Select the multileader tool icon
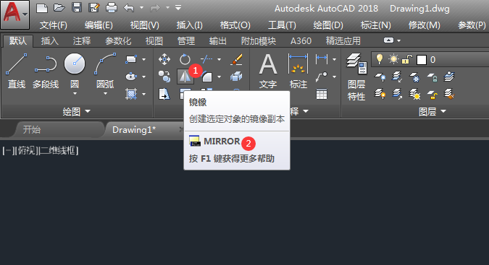This screenshot has height=265, width=489. 321,77
